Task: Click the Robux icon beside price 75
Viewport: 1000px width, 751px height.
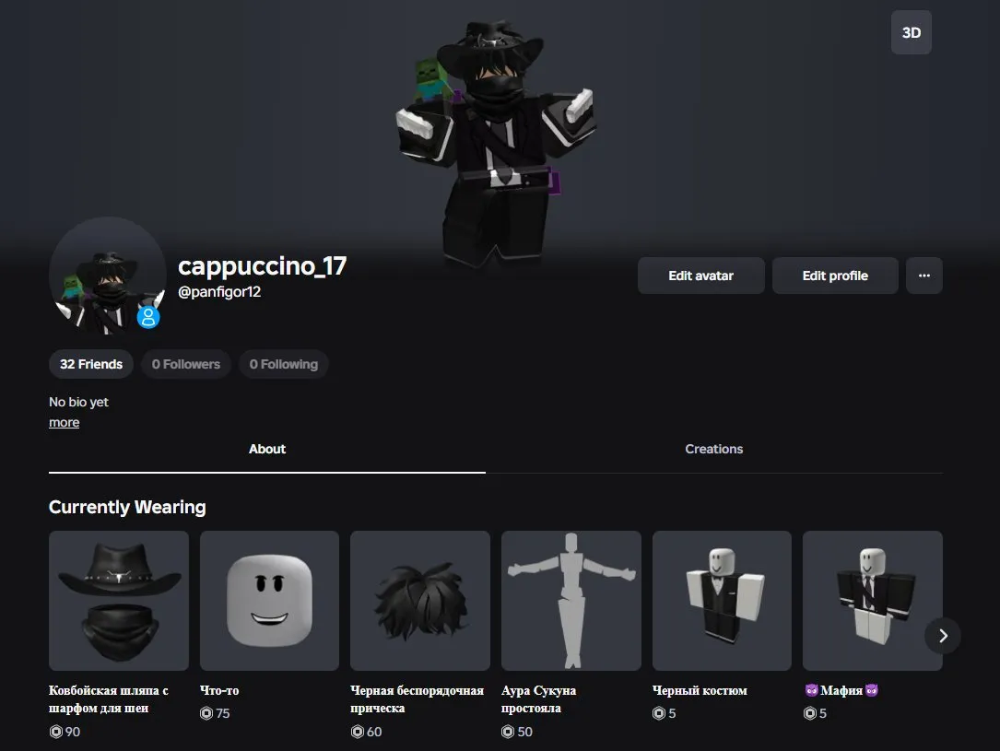Action: 206,713
